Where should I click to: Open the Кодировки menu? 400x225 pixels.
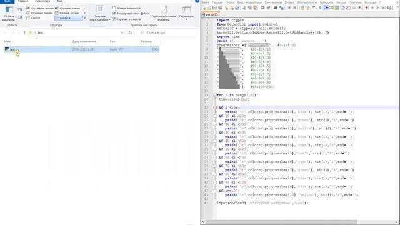pyautogui.click(x=254, y=2)
